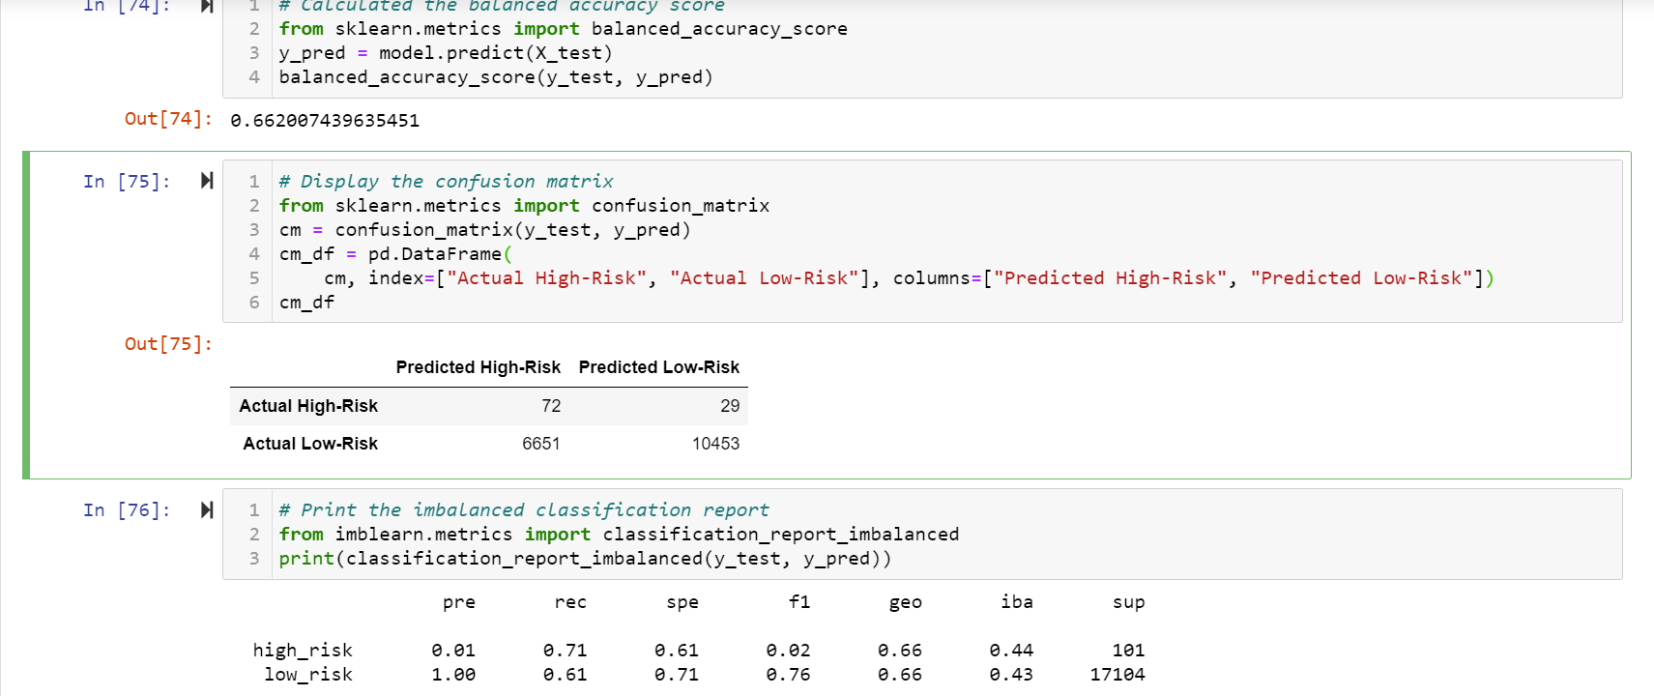Click the "Actual High-Risk" string in code
This screenshot has width=1654, height=696.
point(546,278)
